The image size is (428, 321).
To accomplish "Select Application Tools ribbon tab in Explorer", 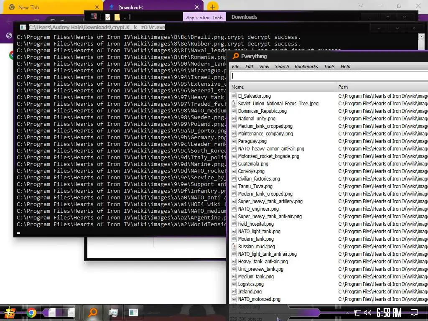I will (204, 17).
